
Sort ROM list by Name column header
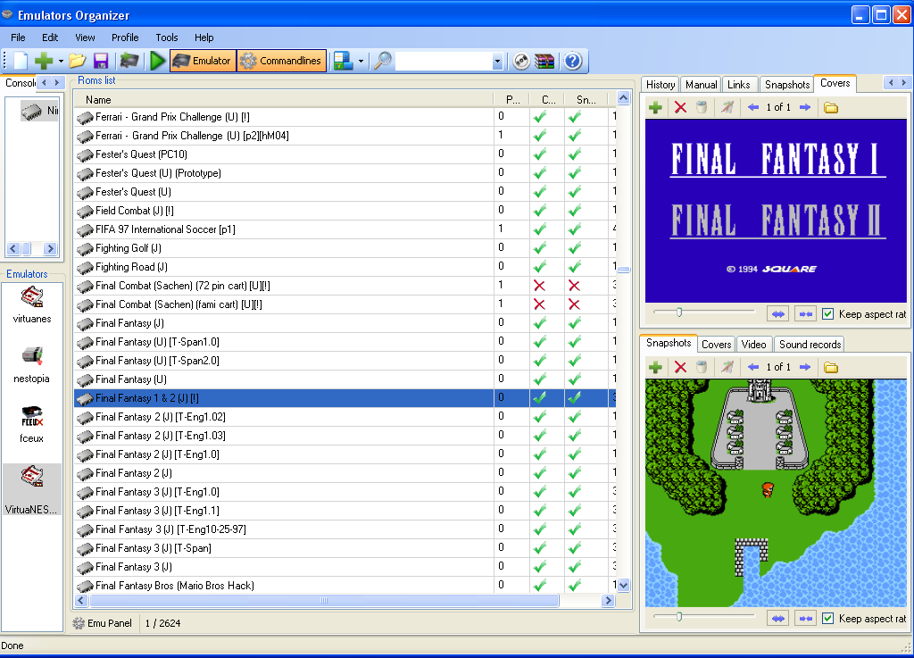pos(284,100)
